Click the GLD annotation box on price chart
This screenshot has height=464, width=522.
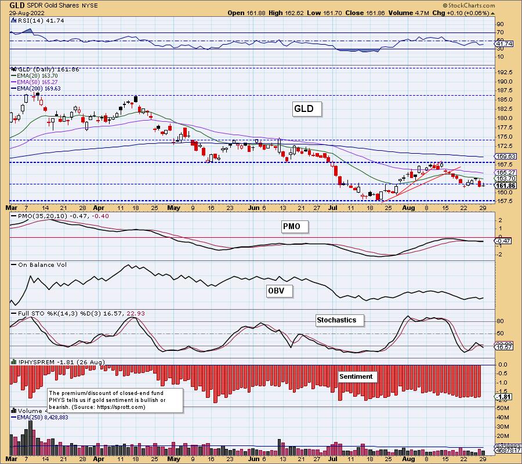coord(307,109)
